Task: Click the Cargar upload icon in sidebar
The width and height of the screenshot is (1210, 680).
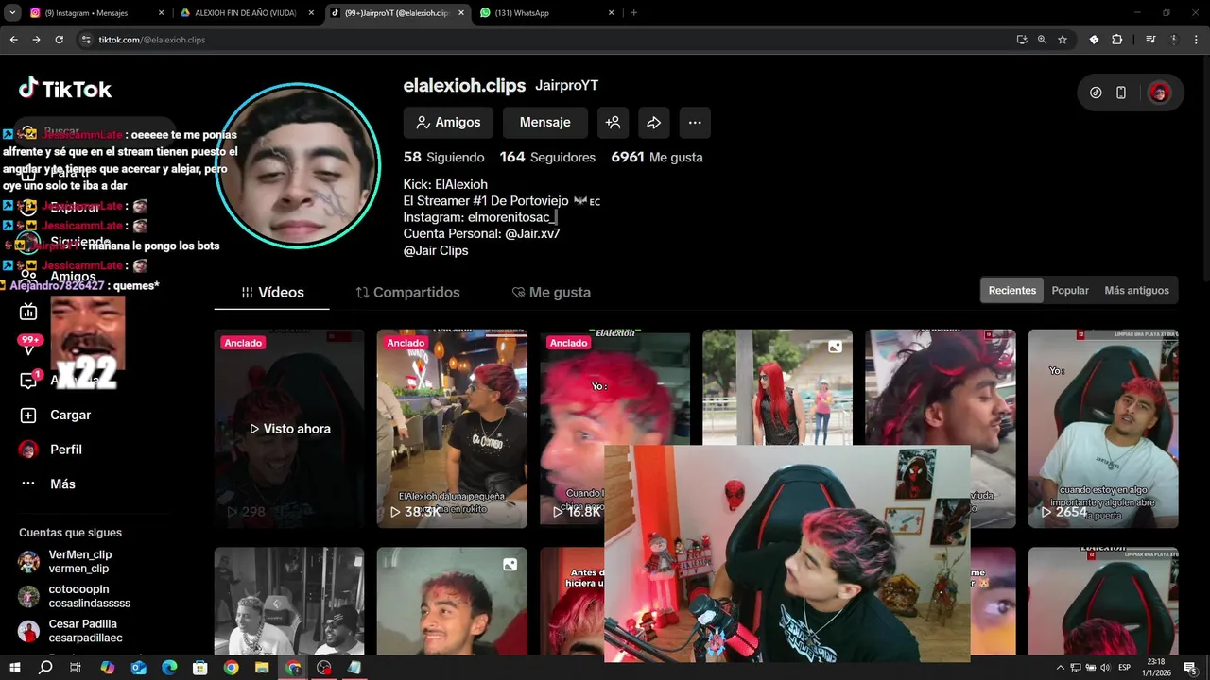Action: point(28,416)
